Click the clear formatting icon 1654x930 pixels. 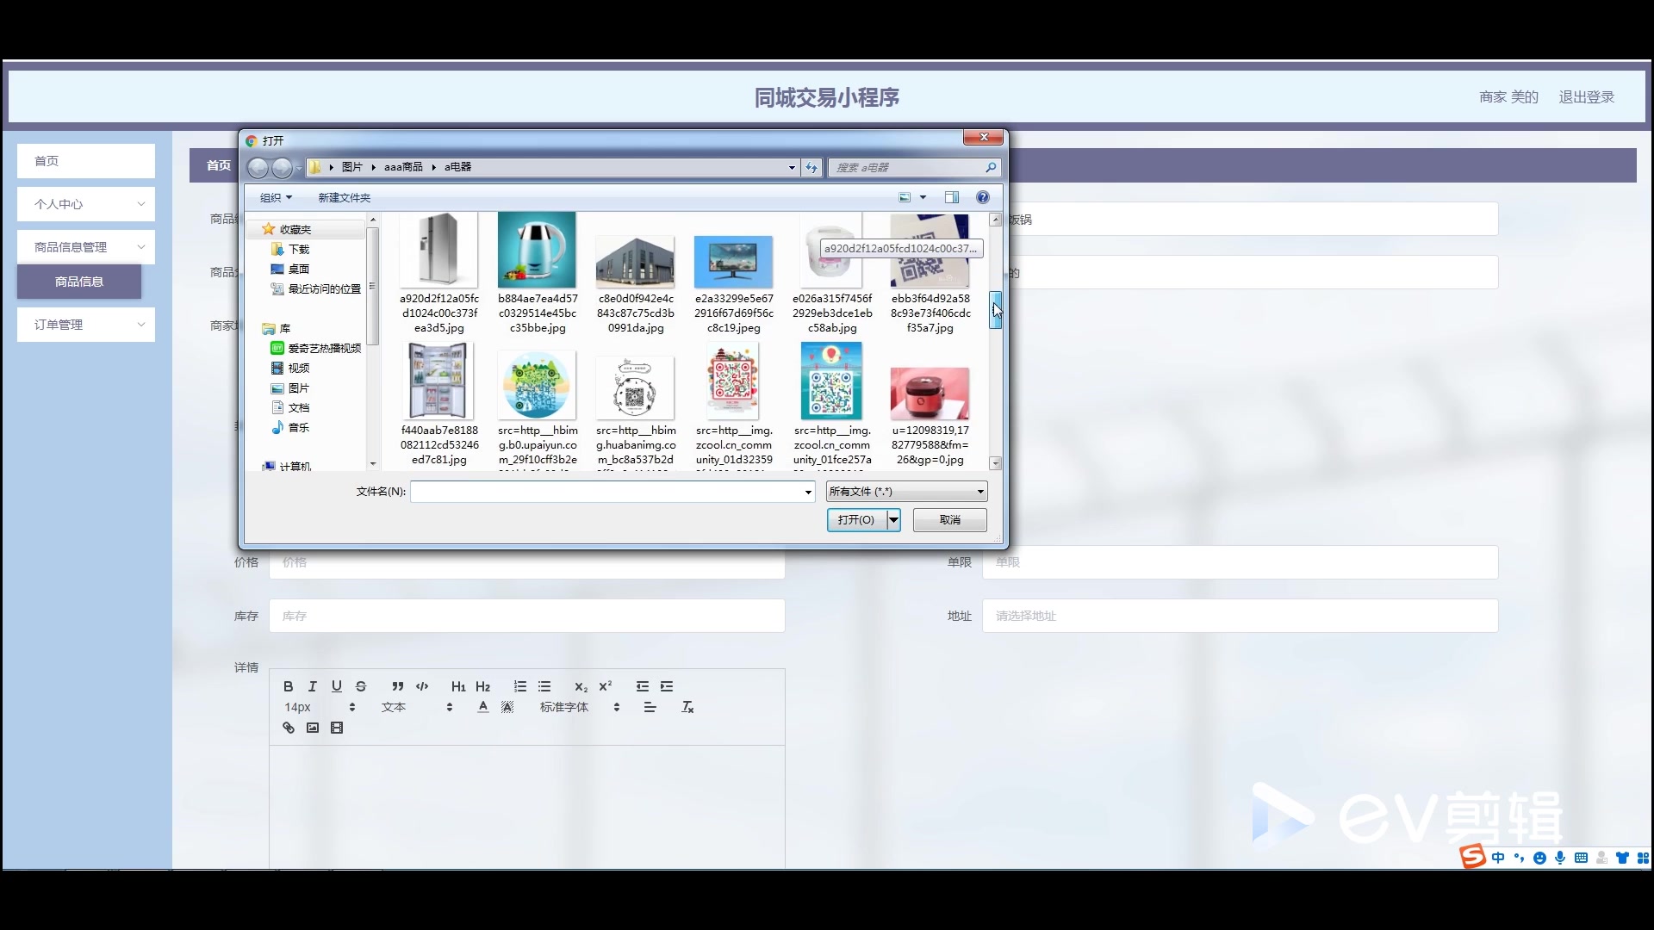[687, 707]
